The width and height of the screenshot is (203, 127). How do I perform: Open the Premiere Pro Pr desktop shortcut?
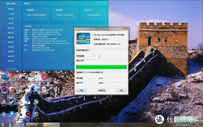(x=4, y=89)
